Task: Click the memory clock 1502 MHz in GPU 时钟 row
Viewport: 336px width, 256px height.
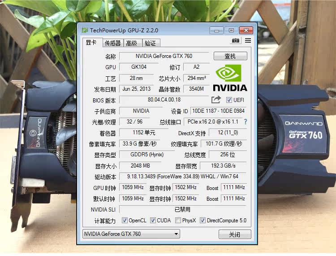Action: pos(185,187)
